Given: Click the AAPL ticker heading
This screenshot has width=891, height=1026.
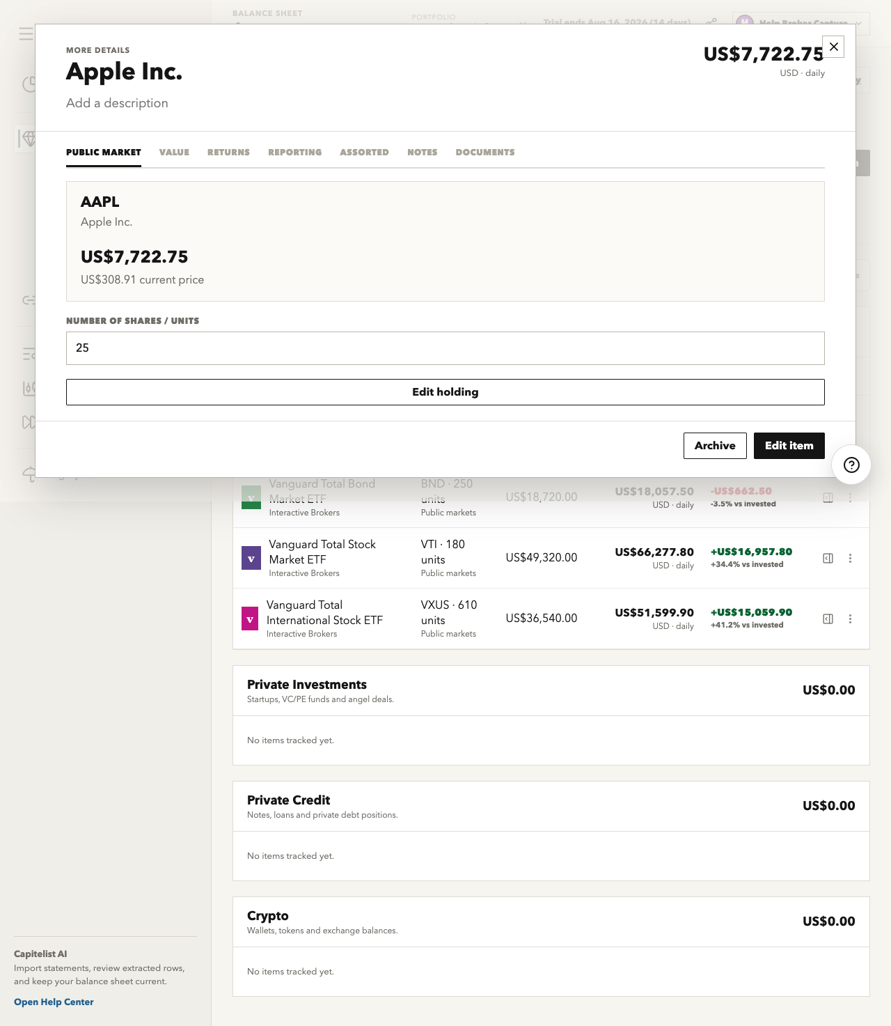Looking at the screenshot, I should [100, 202].
